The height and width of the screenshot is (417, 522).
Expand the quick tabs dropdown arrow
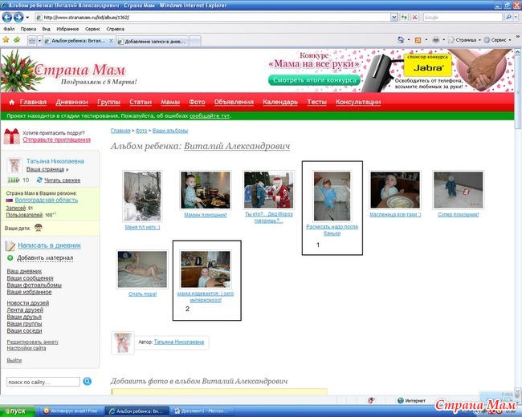click(x=39, y=39)
